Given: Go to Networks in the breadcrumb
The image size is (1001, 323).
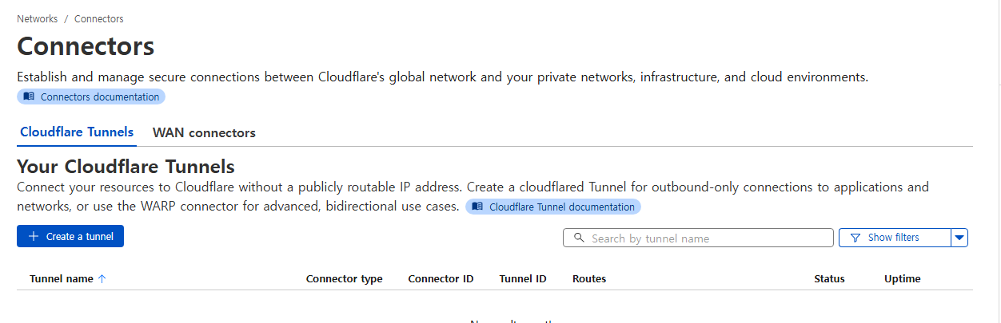Looking at the screenshot, I should (x=37, y=18).
